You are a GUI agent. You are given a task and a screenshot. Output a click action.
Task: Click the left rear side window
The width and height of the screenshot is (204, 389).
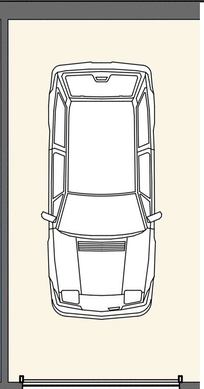60,120
